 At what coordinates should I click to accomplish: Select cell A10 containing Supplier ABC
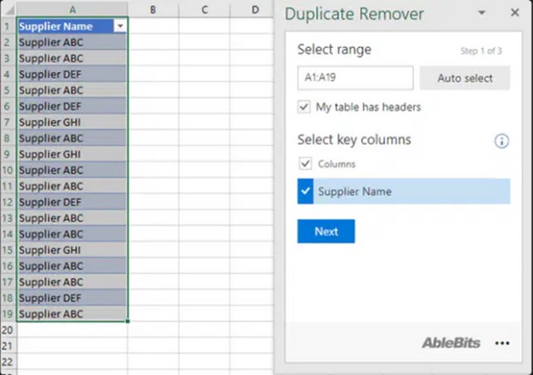click(72, 170)
